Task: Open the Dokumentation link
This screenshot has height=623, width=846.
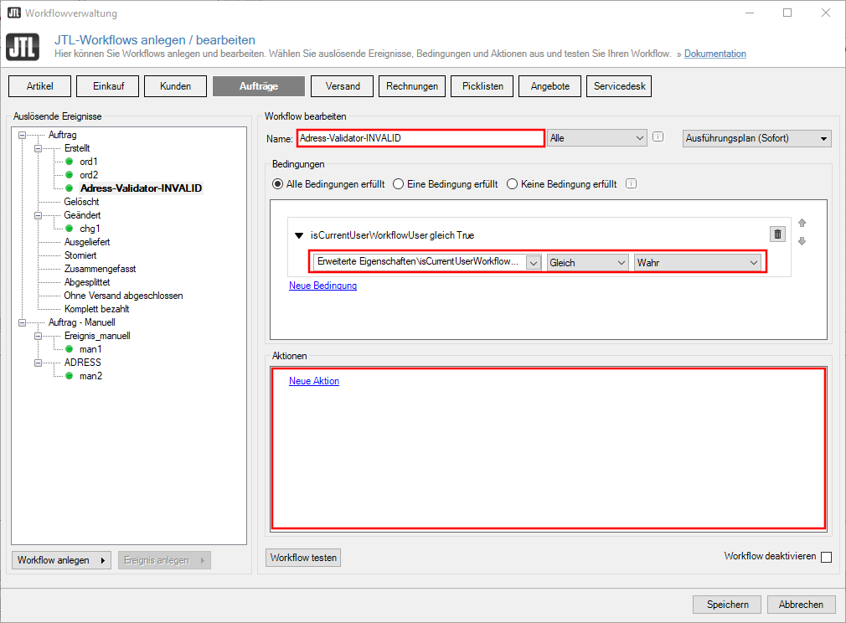Action: 714,54
